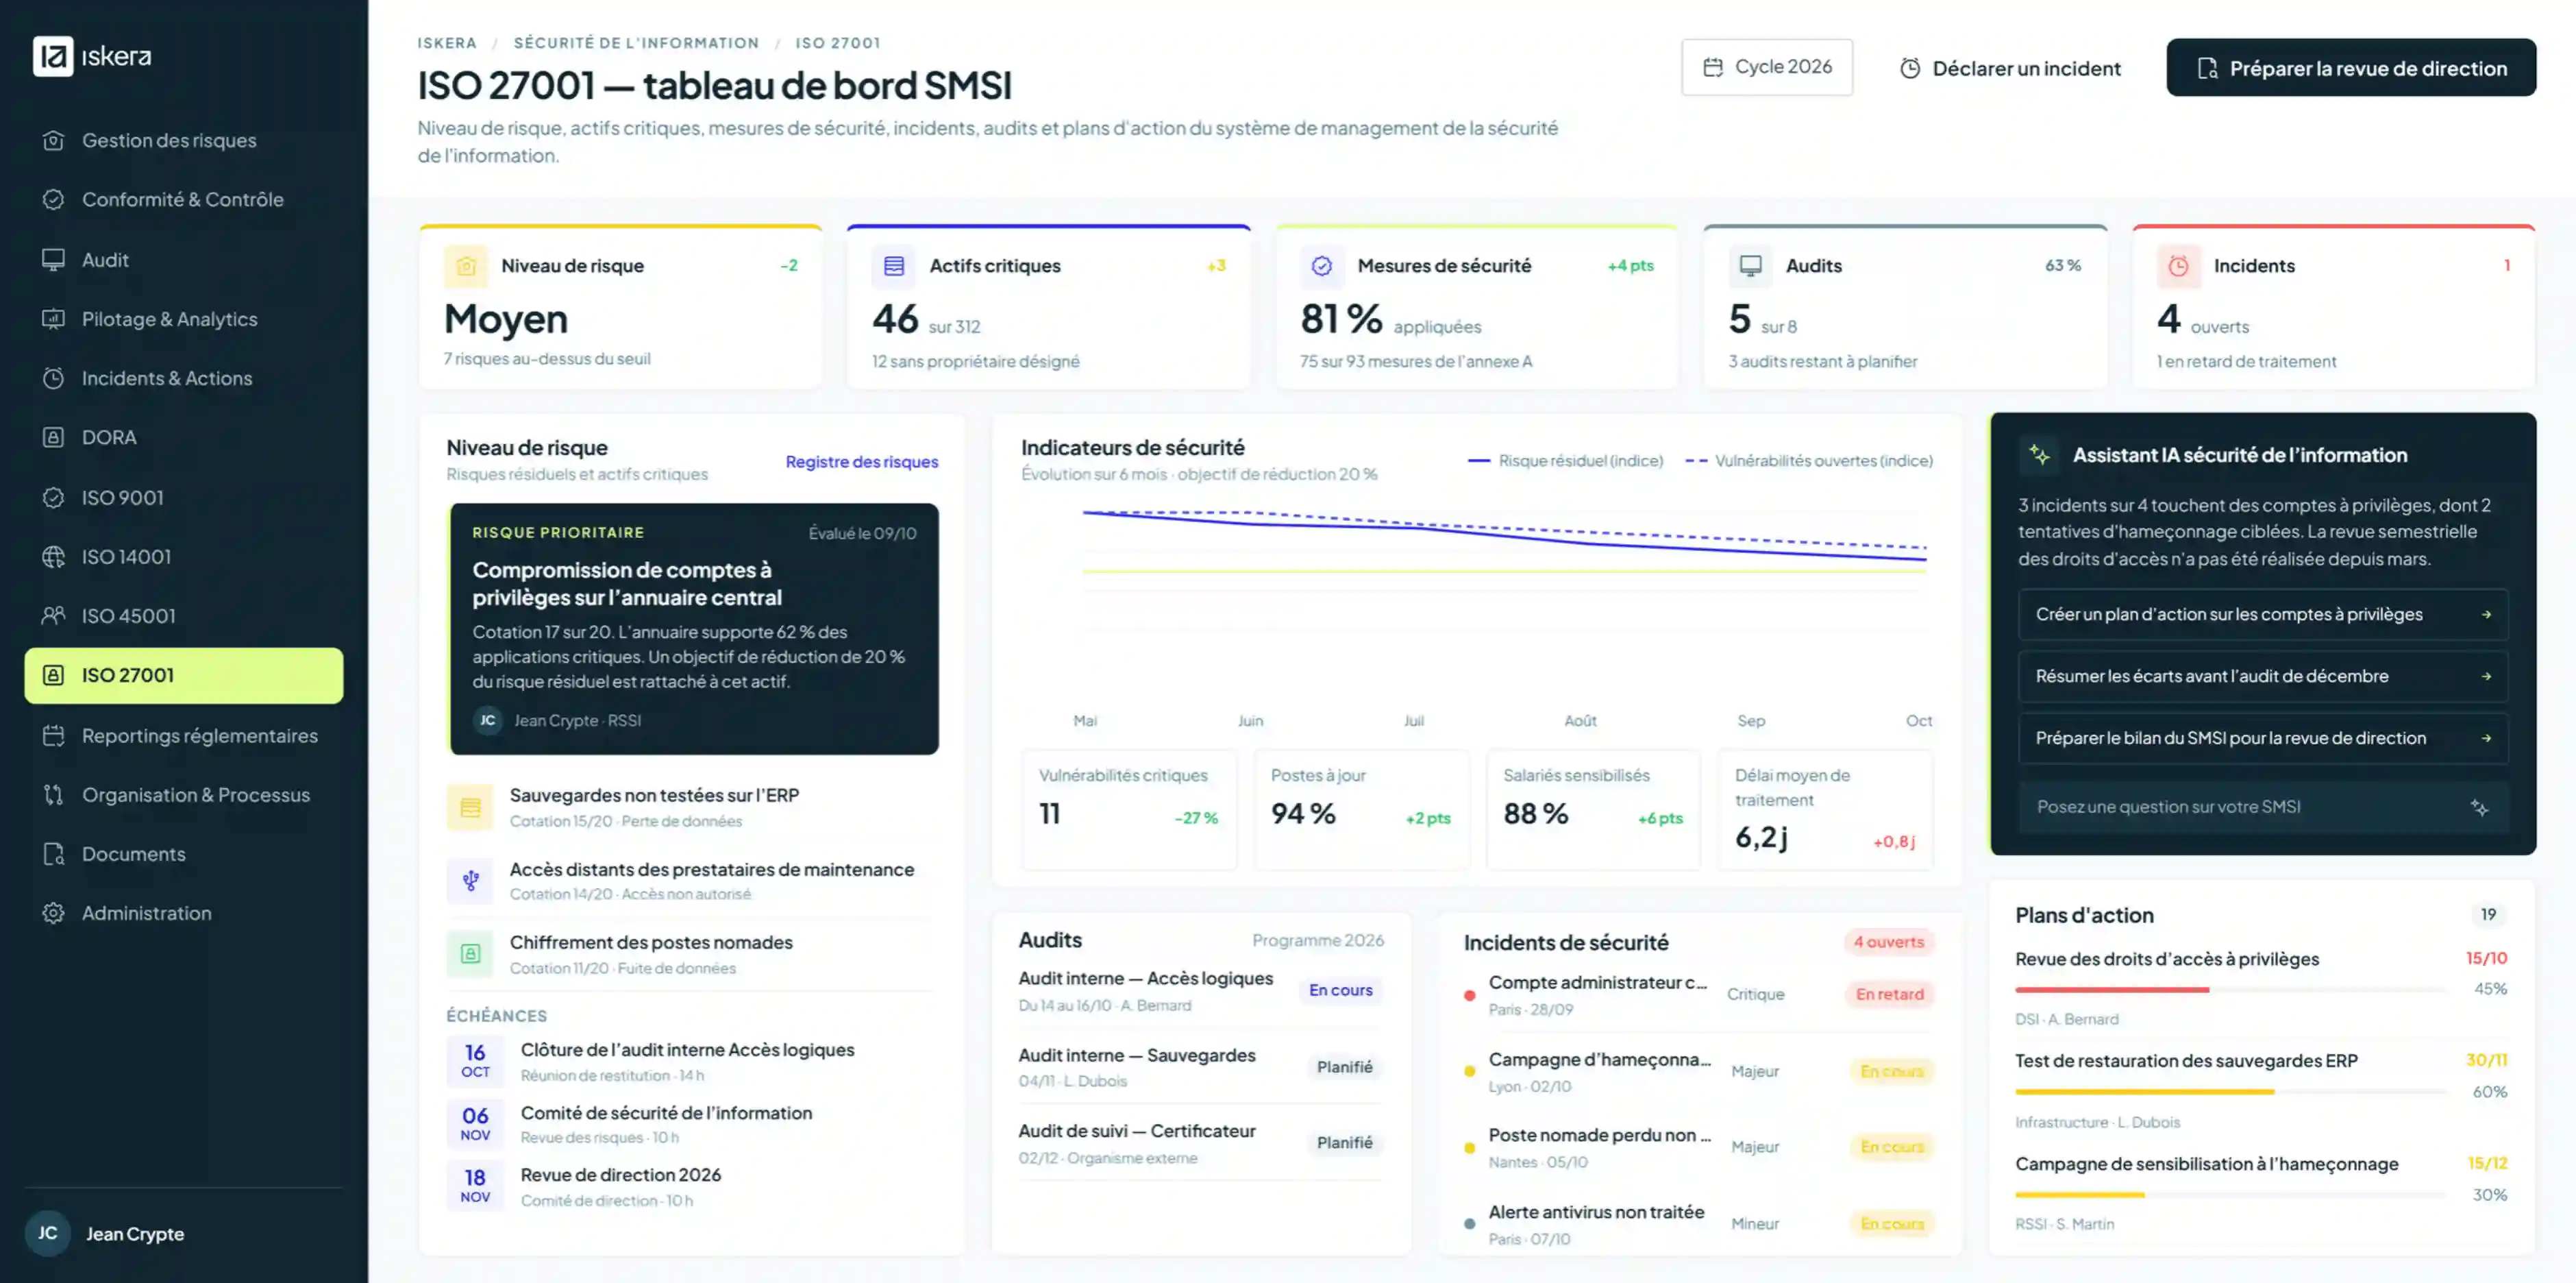Screen dimensions: 2576x1283
Task: Open the Registre des risques link
Action: (861, 462)
